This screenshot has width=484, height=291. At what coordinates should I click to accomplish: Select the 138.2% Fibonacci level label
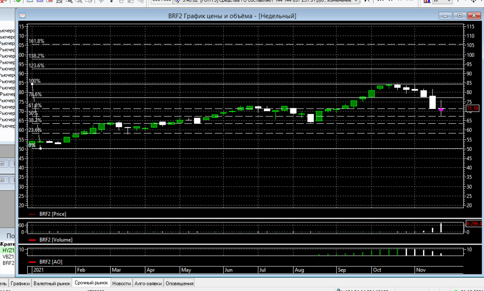[36, 56]
